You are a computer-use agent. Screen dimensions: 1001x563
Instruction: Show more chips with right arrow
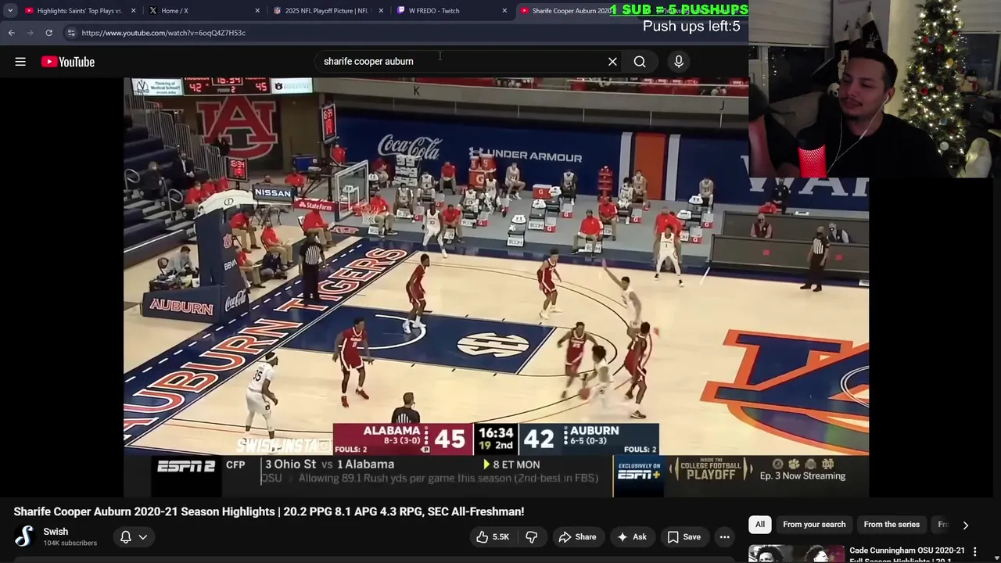[965, 525]
